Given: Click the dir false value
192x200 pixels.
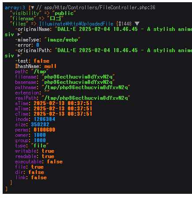Looking at the screenshot, I should (x=36, y=172).
